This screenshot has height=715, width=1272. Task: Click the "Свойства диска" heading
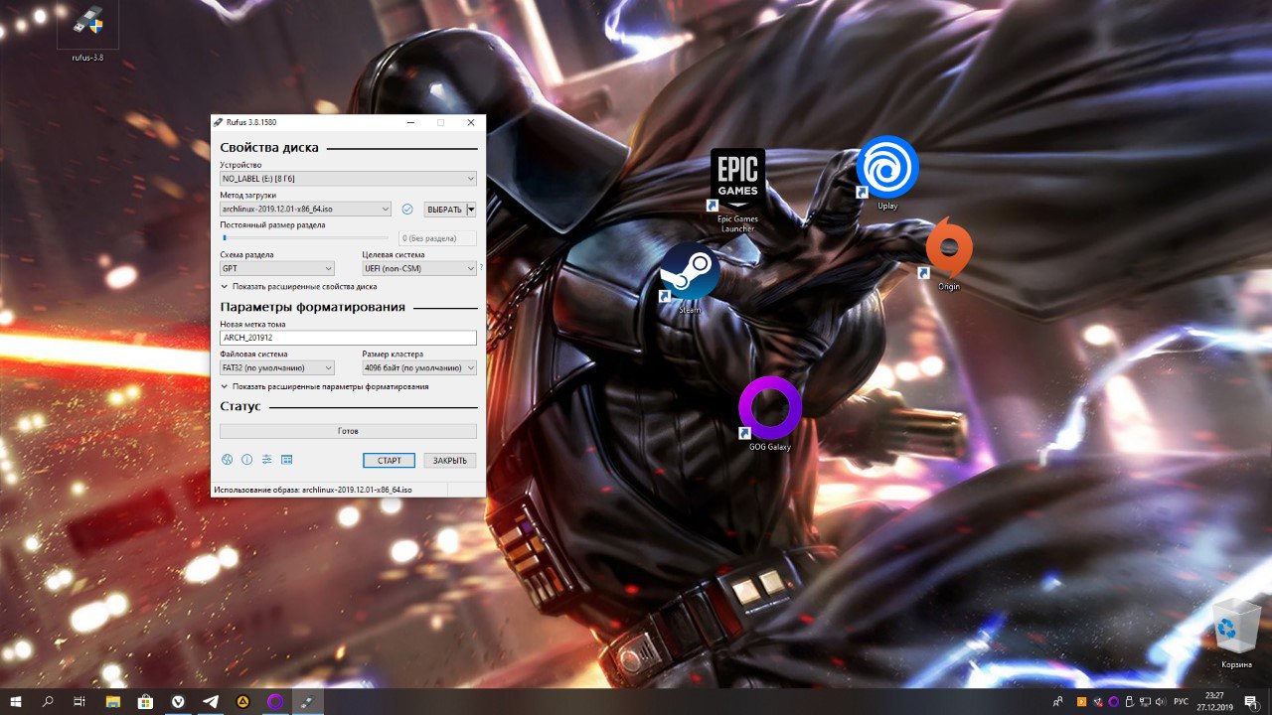(269, 147)
